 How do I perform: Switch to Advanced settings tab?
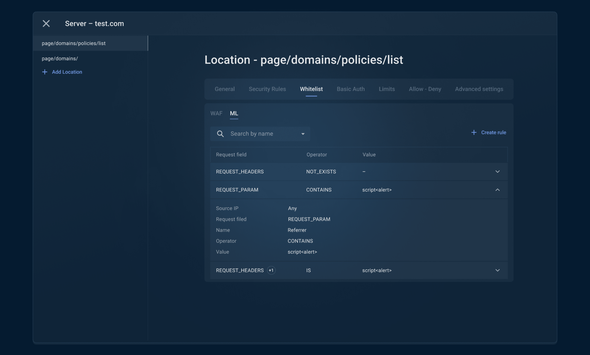479,89
